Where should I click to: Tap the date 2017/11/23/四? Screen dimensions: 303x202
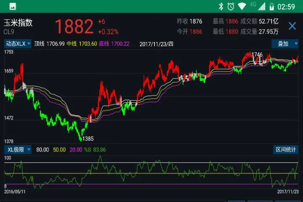[x=156, y=44]
